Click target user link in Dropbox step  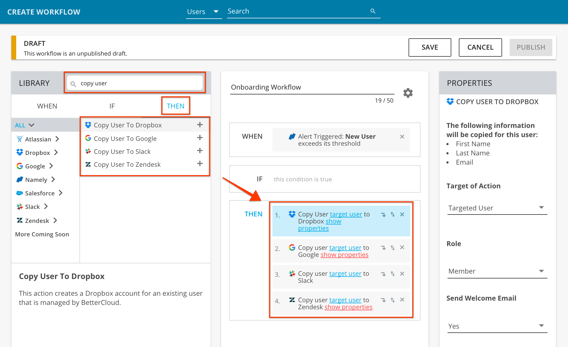(346, 214)
